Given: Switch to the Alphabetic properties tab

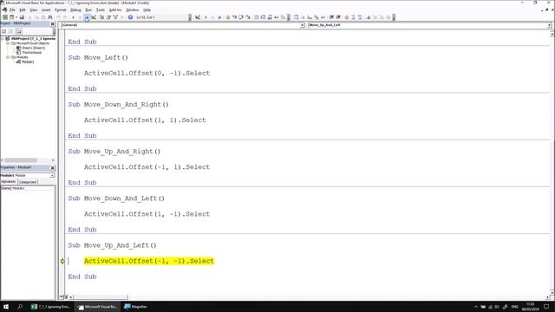Looking at the screenshot, I should tap(9, 181).
